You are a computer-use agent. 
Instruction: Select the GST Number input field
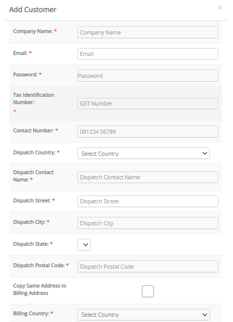[x=148, y=103]
